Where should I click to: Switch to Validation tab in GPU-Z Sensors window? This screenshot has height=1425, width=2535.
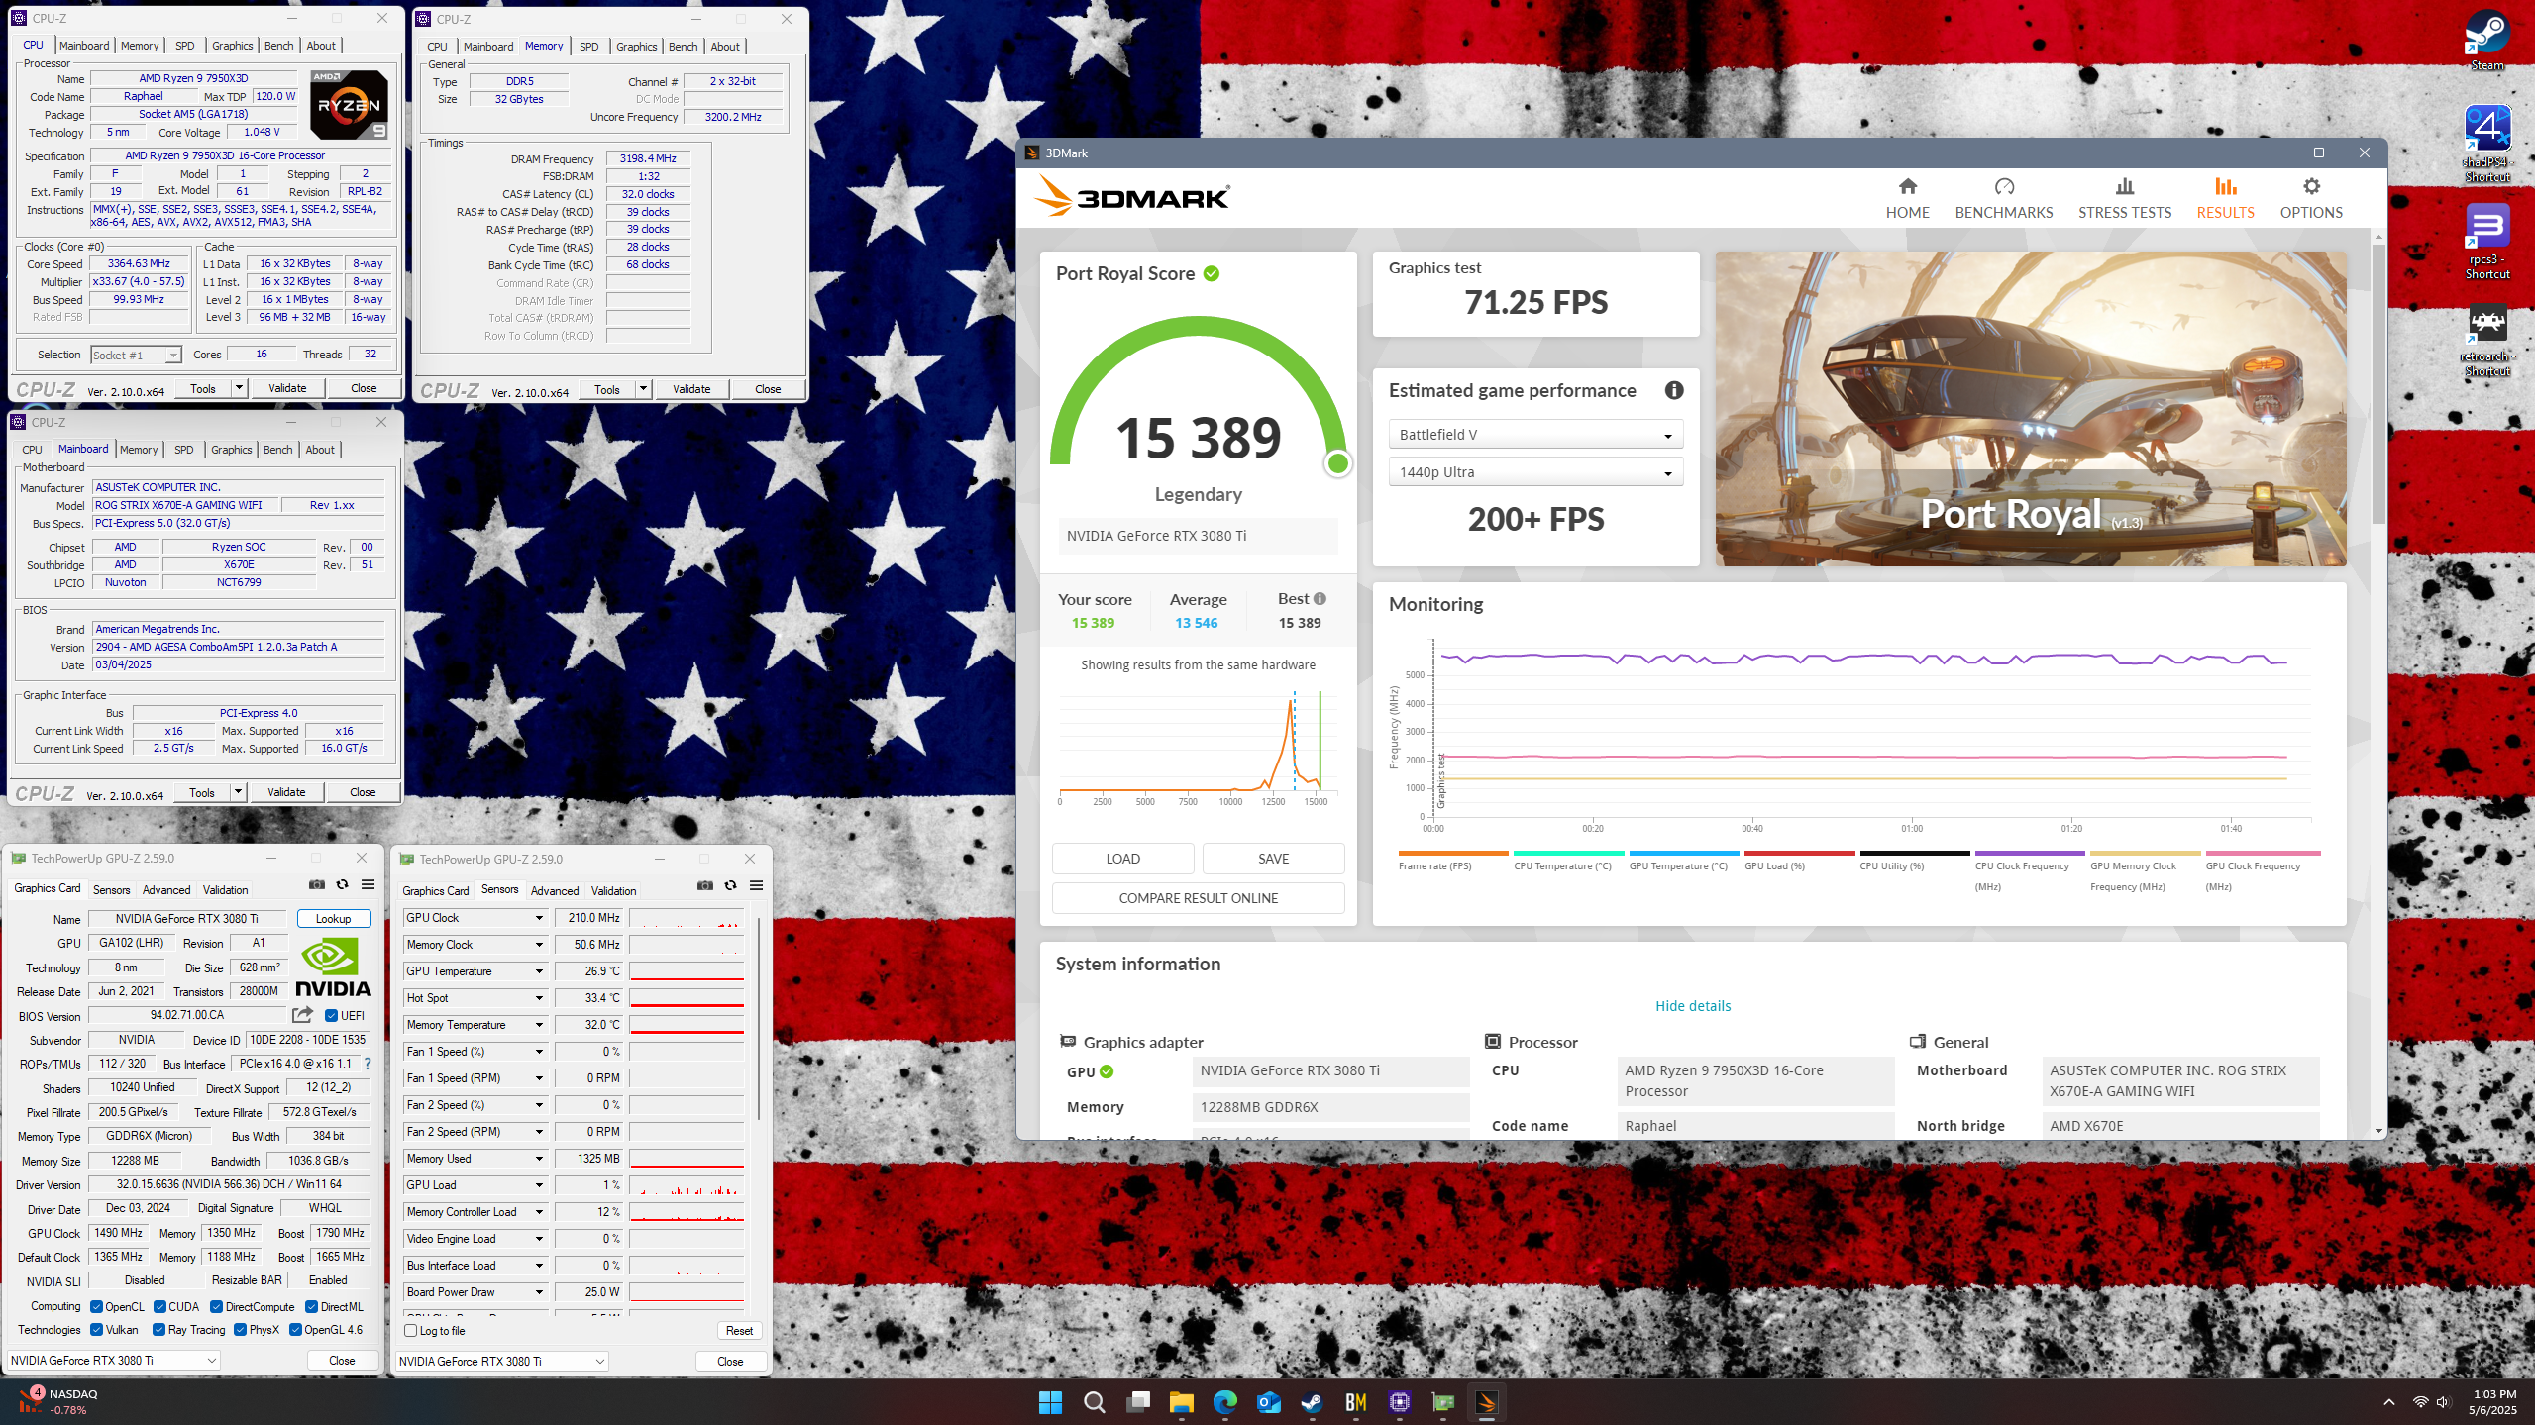point(614,891)
